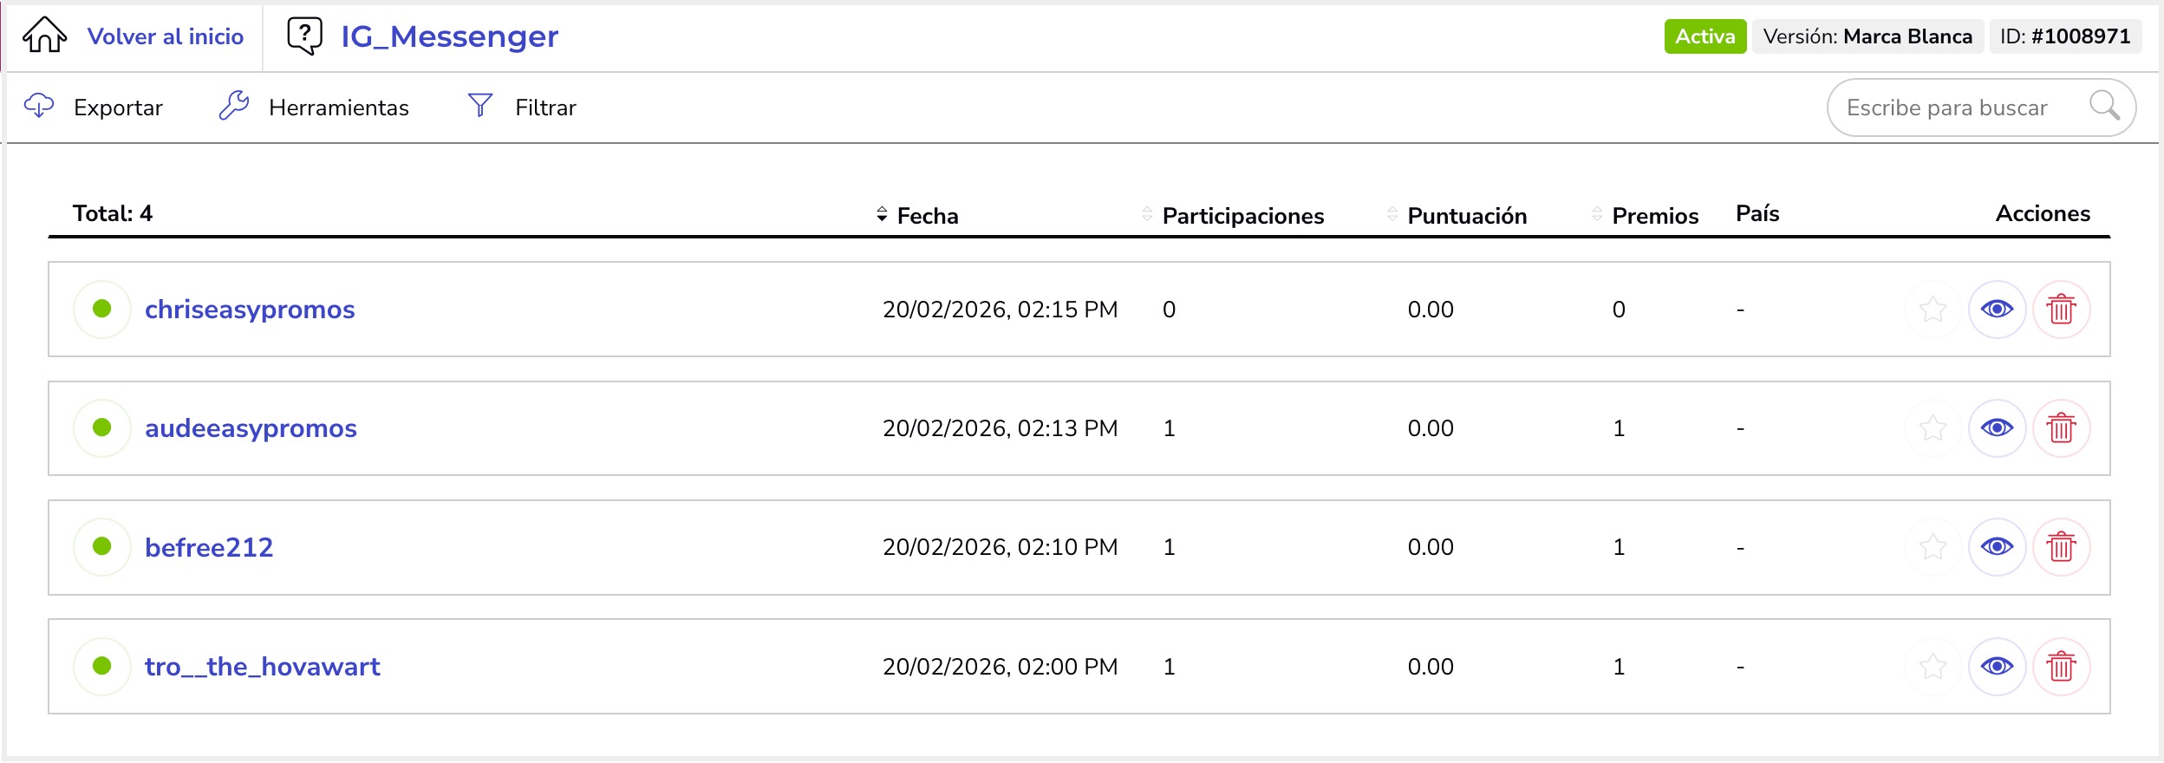Viewport: 2164px width, 763px height.
Task: Delete tro__the_hovawart entry with trash icon
Action: click(x=2061, y=667)
